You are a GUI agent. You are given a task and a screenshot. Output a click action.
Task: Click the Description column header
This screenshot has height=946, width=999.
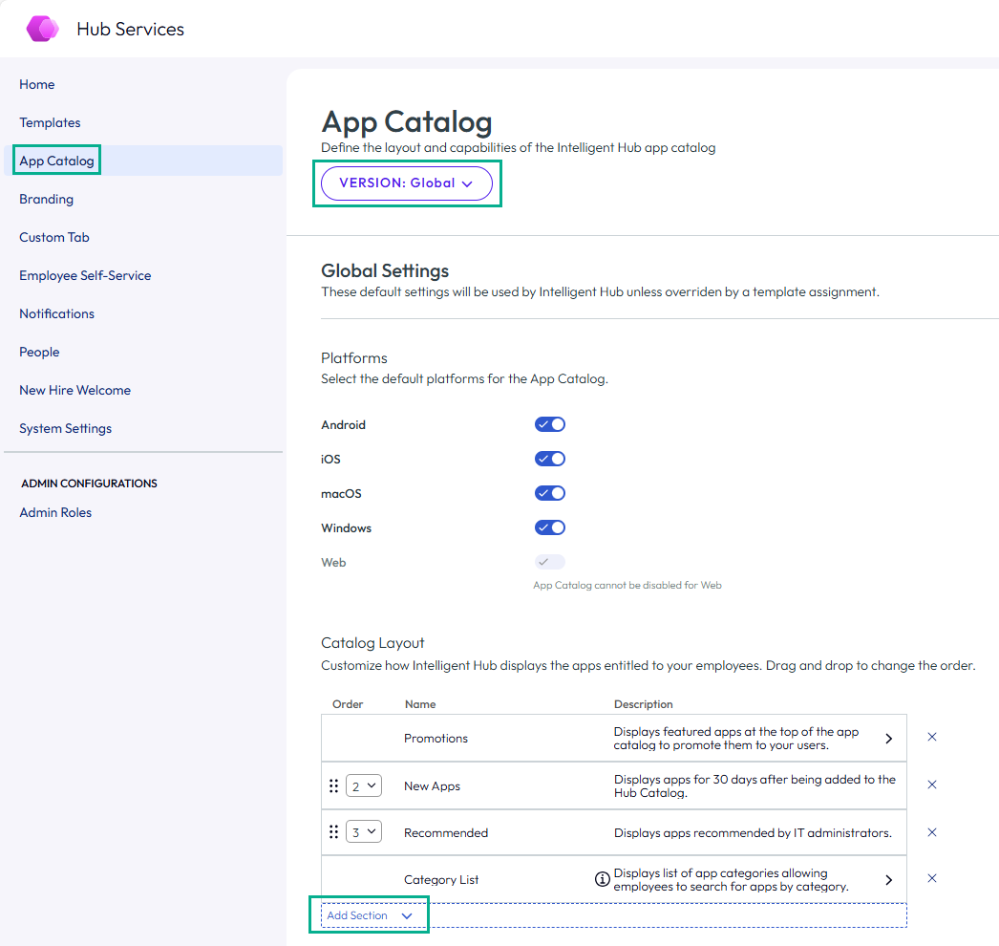coord(644,704)
